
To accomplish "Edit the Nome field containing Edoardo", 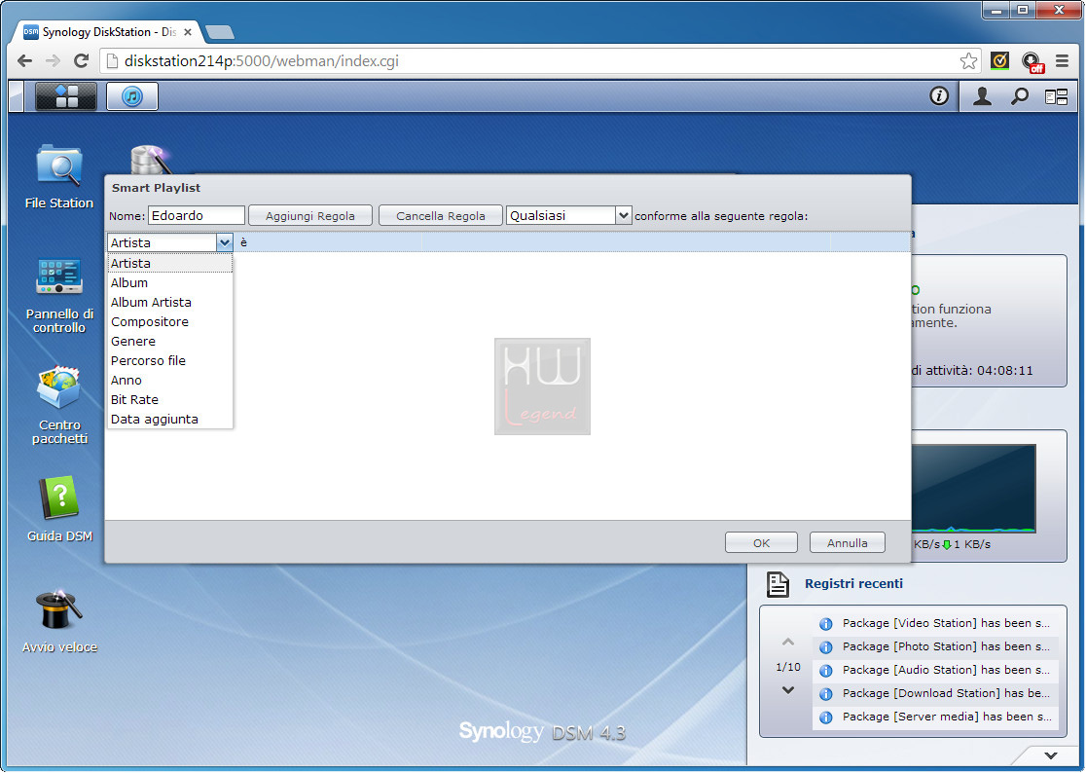I will tap(196, 215).
